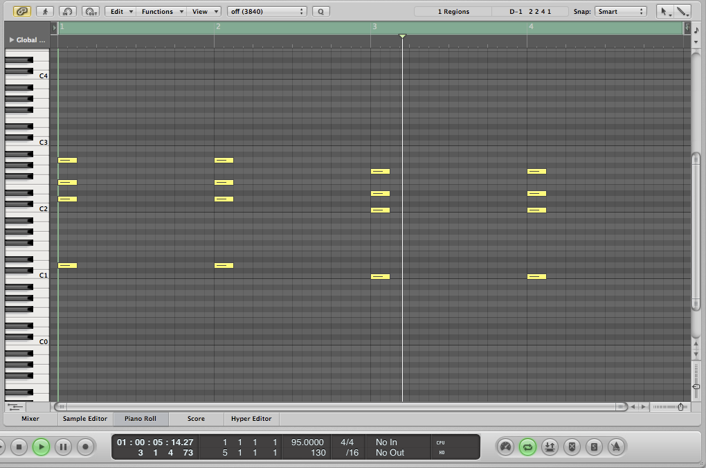The height and width of the screenshot is (468, 706).
Task: Click the right locator end marker in ruler
Action: click(687, 28)
